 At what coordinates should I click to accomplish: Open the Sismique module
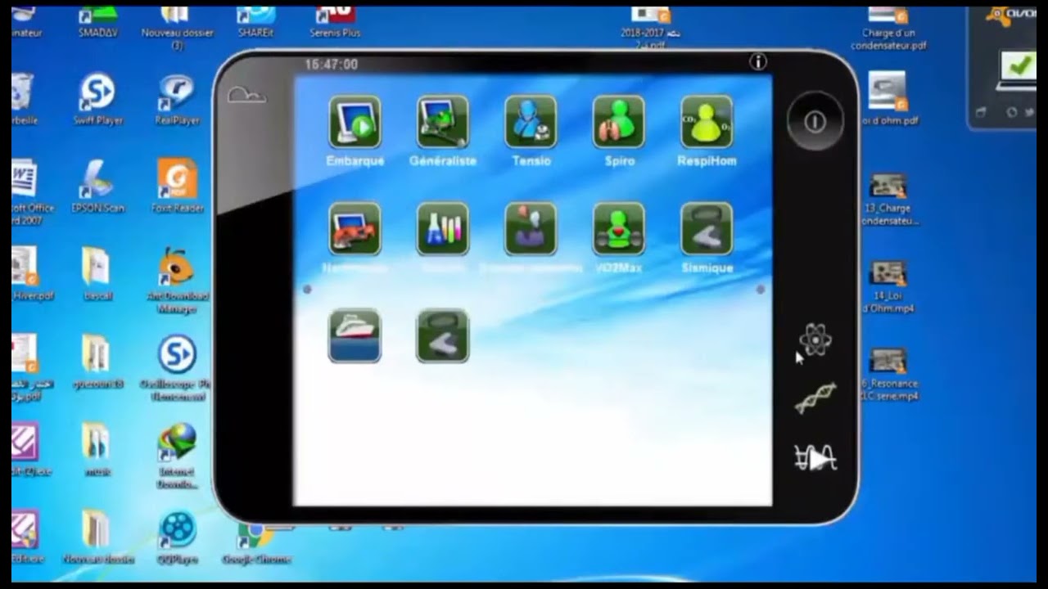pos(707,228)
